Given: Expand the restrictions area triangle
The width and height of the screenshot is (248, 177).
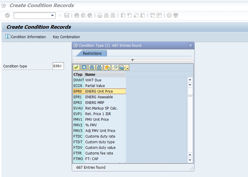Looking at the screenshot, I should 133,60.
